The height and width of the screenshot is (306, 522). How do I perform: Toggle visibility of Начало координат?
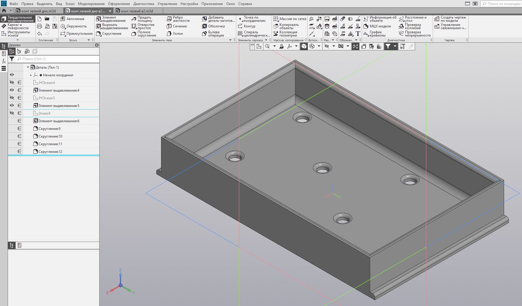12,75
